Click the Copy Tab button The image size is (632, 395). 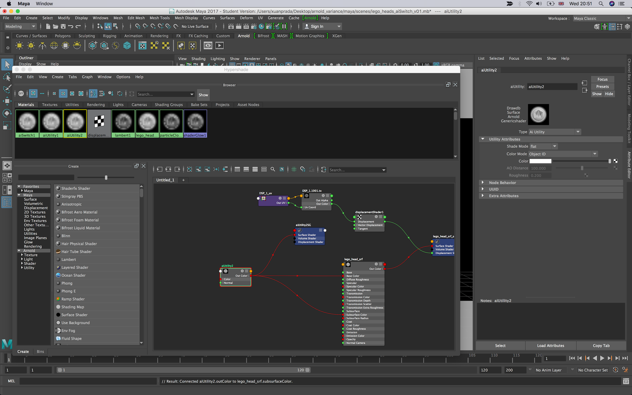coord(601,346)
